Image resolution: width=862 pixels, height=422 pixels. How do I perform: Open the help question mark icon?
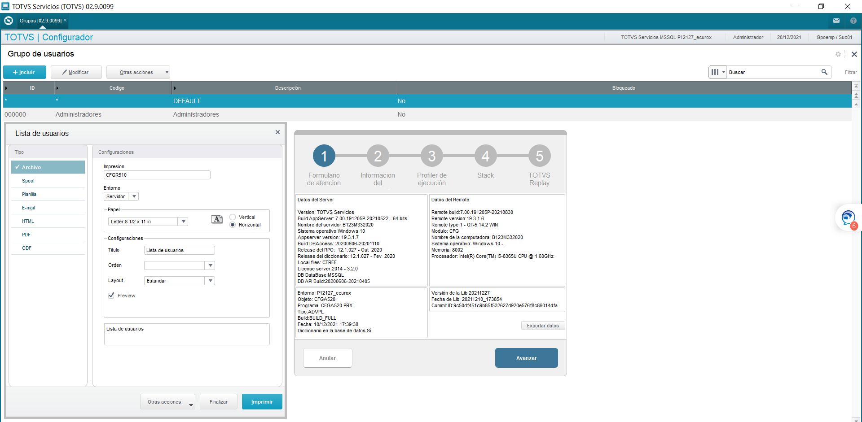[x=853, y=21]
